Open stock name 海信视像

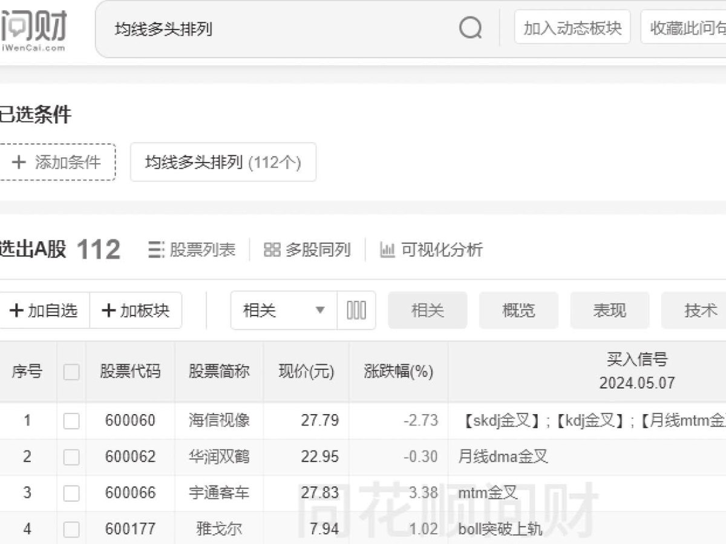point(219,421)
